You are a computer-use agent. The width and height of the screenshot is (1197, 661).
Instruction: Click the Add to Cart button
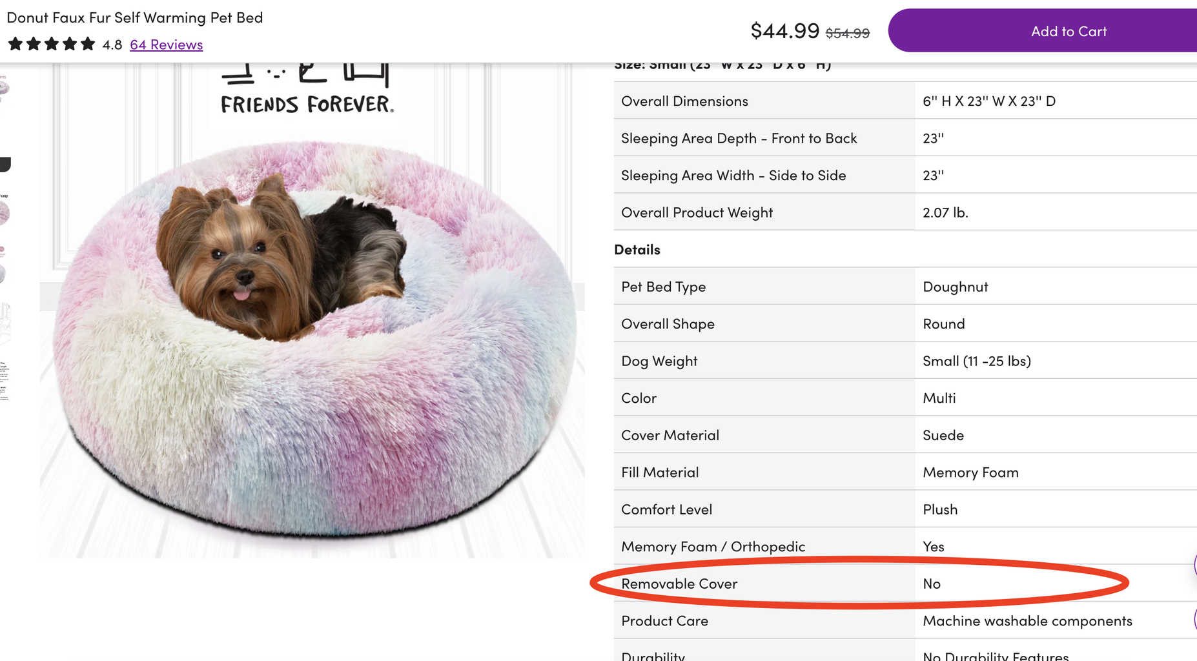1068,31
